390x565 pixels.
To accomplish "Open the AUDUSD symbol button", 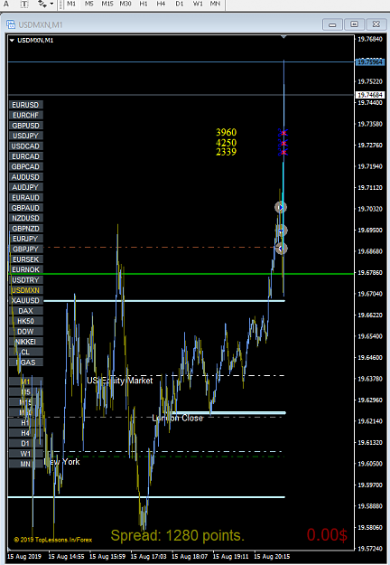I will (26, 177).
